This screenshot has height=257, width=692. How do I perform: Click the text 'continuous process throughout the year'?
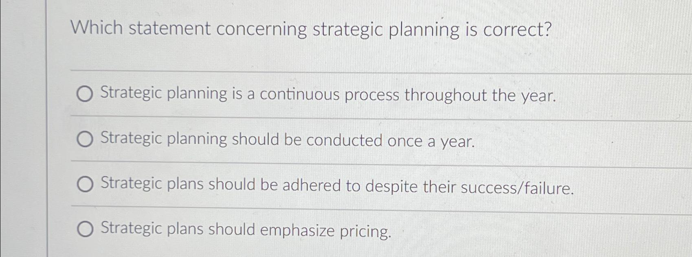pyautogui.click(x=407, y=95)
